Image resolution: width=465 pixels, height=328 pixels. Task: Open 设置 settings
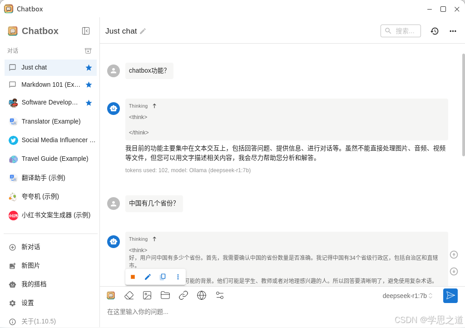click(50, 303)
